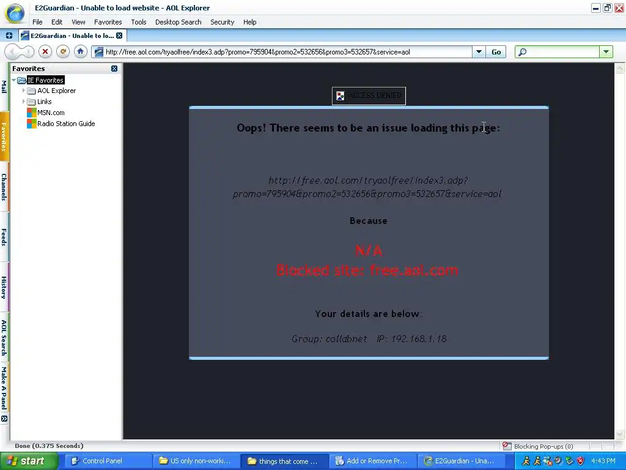Image resolution: width=626 pixels, height=470 pixels.
Task: Click the Radio Station Guide icon
Action: 32,124
